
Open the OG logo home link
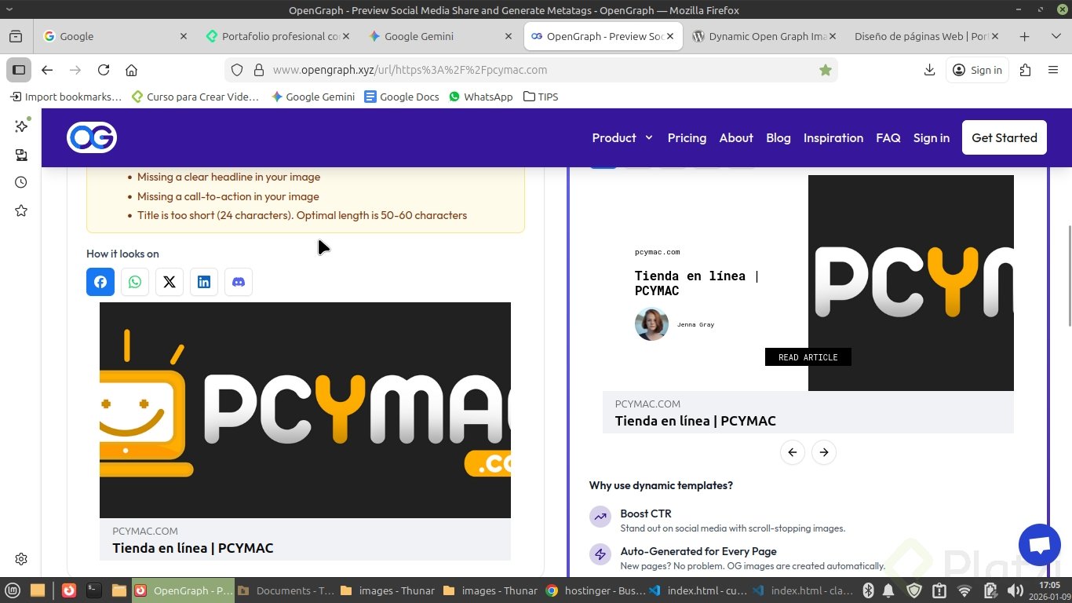point(92,137)
